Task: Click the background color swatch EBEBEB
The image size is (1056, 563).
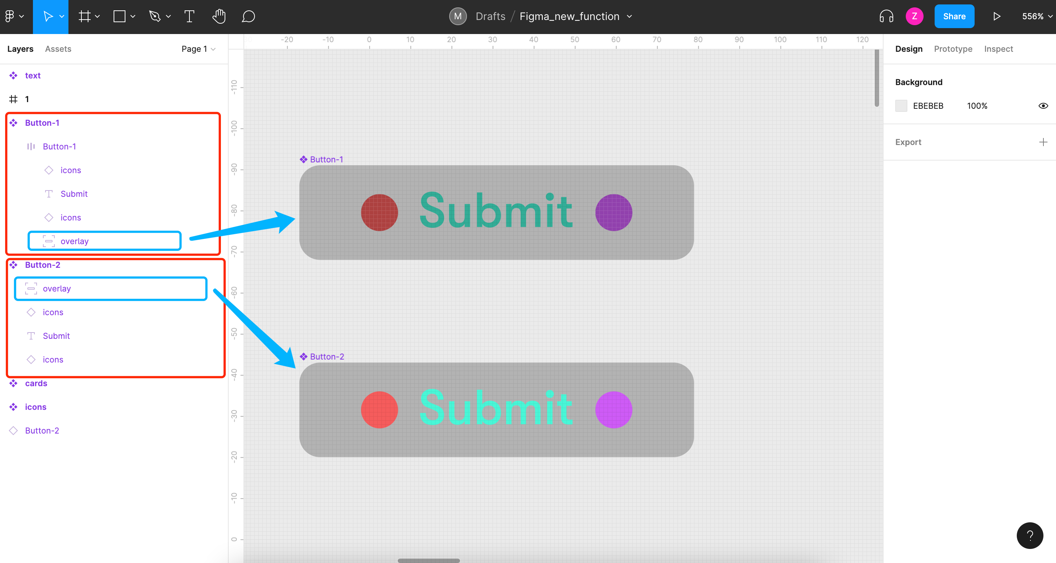Action: tap(901, 105)
